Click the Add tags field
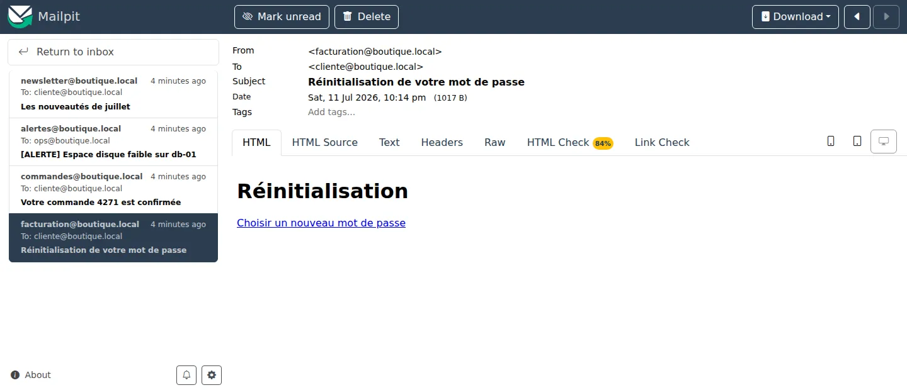Viewport: 907px width, 390px height. tap(331, 112)
